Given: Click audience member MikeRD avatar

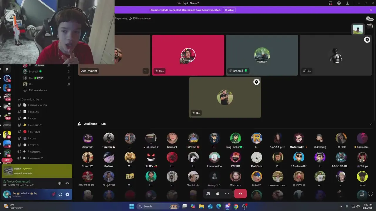Looking at the screenshot, I should 257,176.
